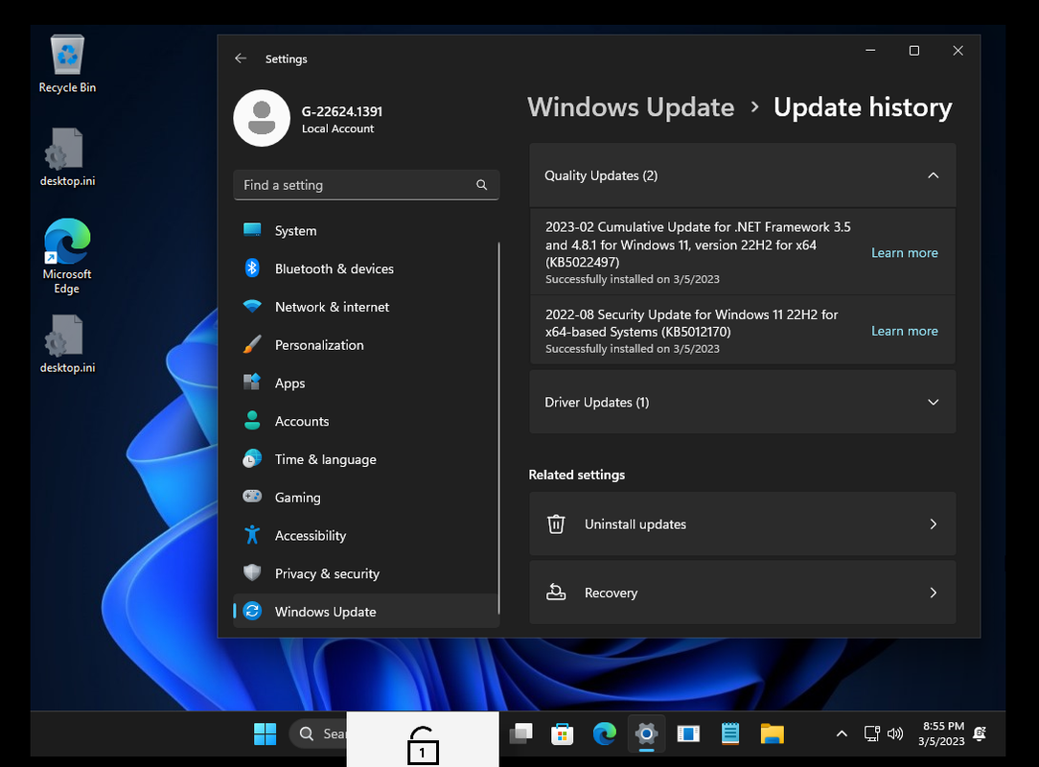
Task: Open Gaming settings label
Action: point(297,498)
